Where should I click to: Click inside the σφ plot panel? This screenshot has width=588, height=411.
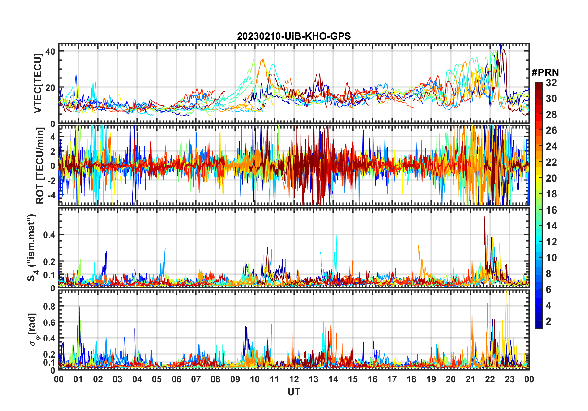pos(294,330)
